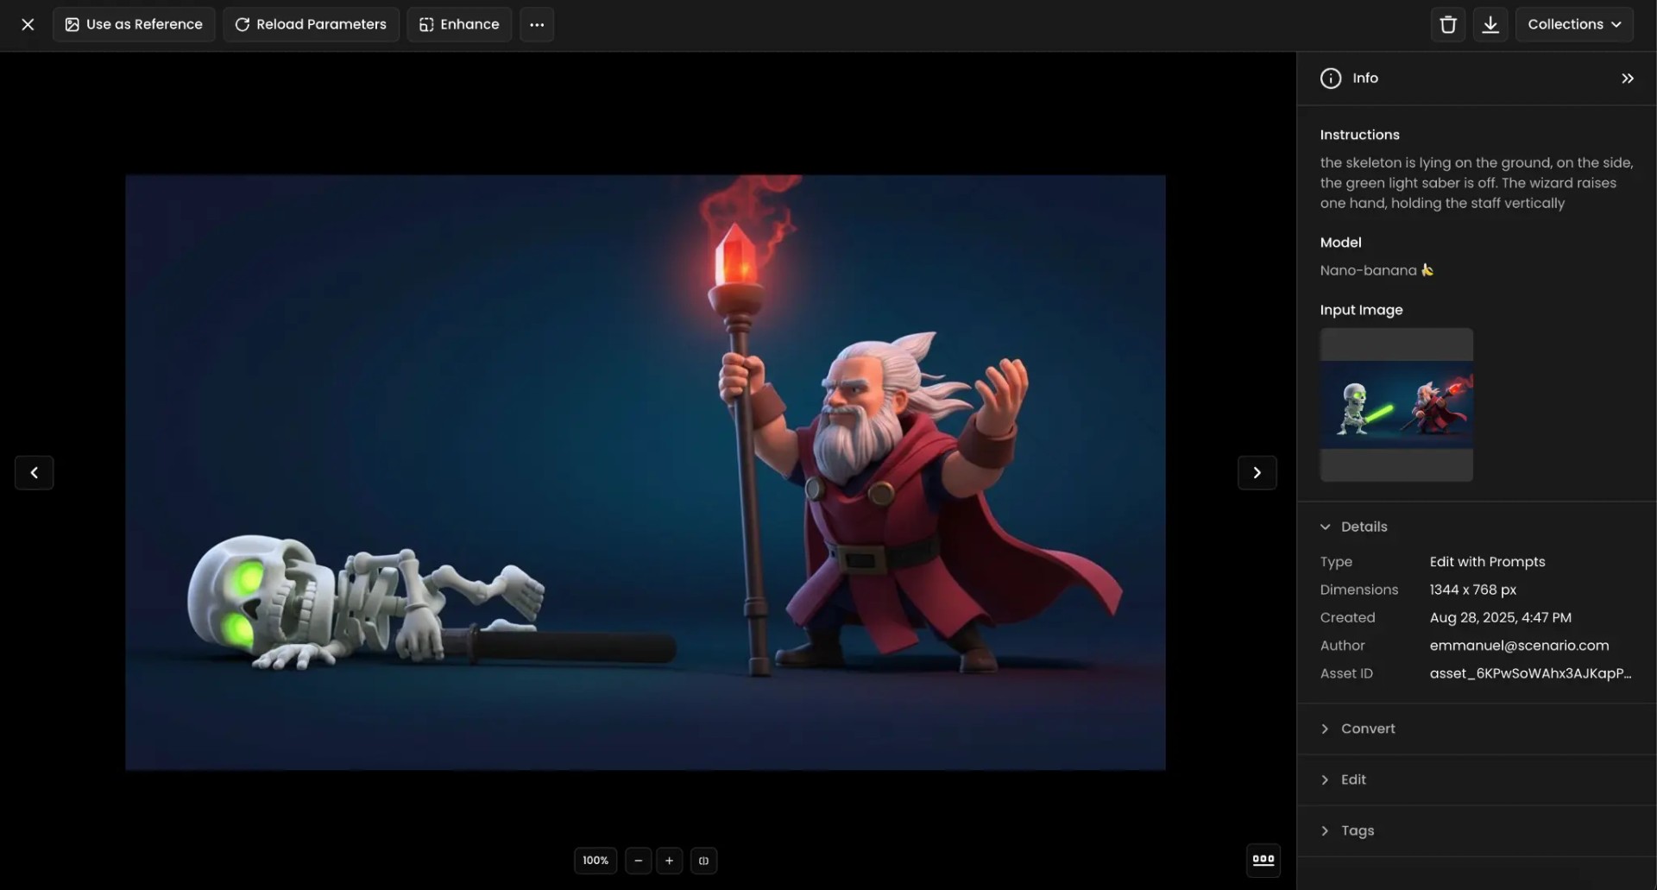Screen dimensions: 1657x890
Task: Delete the image using the trash icon
Action: click(1447, 24)
